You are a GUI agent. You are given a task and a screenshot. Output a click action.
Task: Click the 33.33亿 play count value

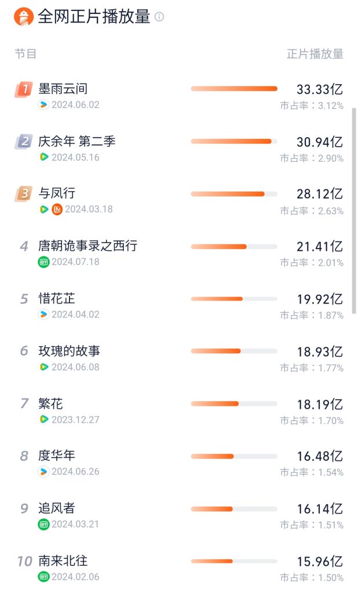(x=320, y=89)
